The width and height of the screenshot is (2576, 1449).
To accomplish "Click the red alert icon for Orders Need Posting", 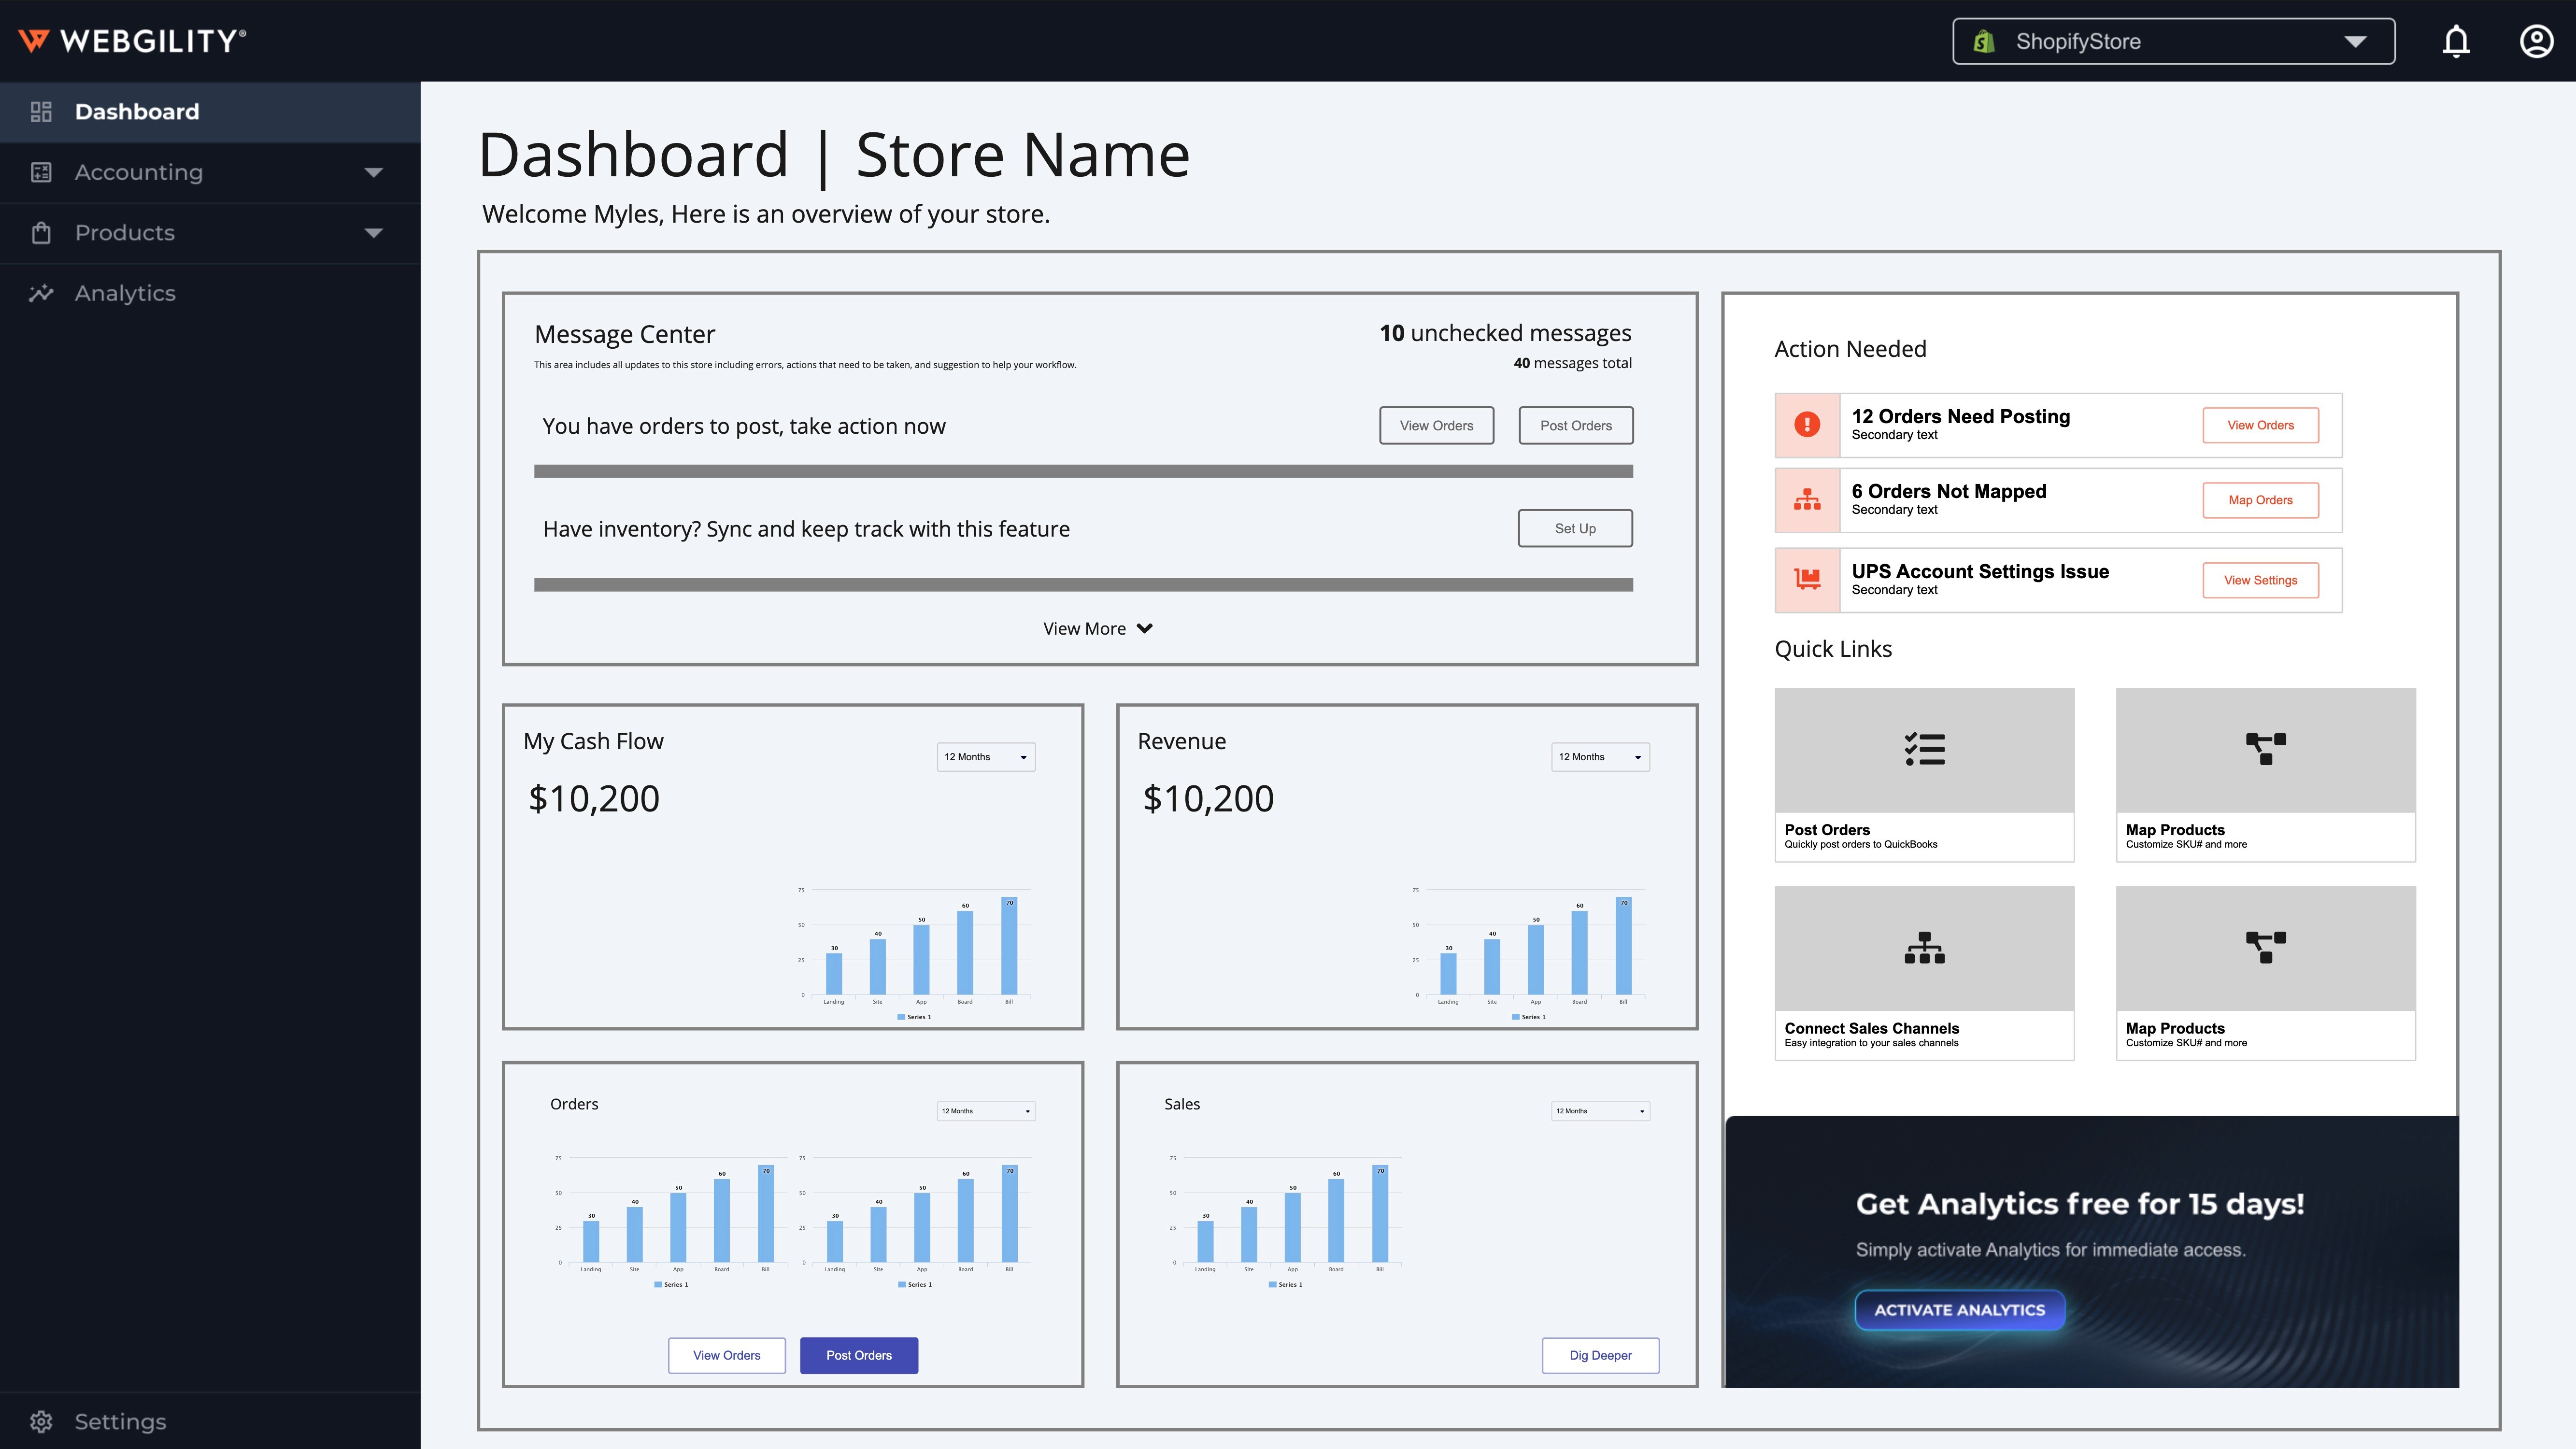I will 1807,425.
